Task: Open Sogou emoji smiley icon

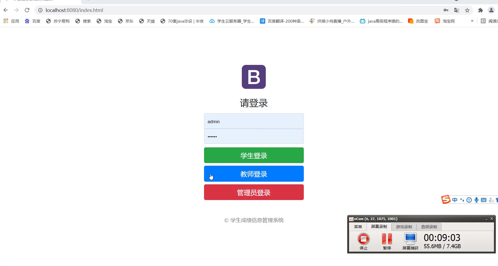Action: click(x=469, y=200)
